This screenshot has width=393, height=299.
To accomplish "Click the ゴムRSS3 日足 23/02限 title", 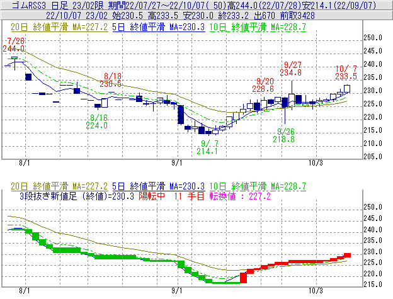I will [x=58, y=5].
